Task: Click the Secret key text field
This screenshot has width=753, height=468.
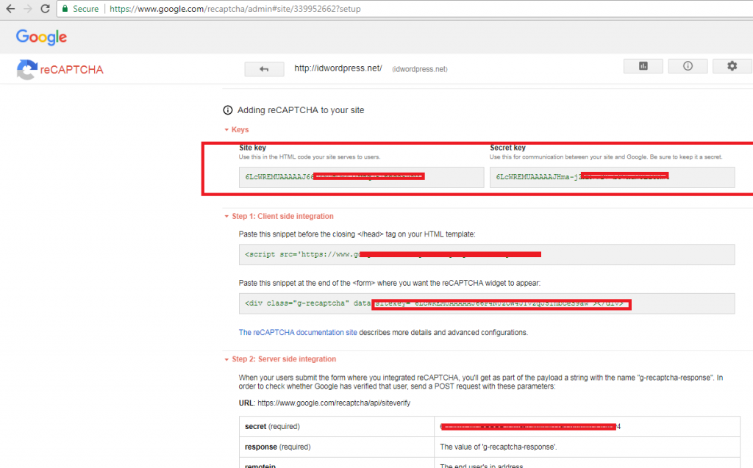Action: (x=612, y=177)
